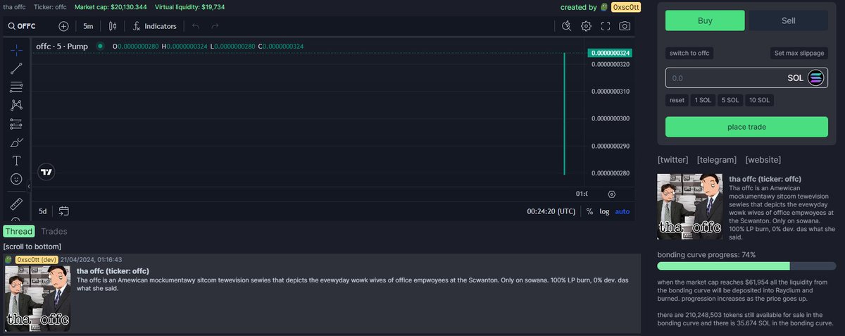Toggle the green status dot beside offc legend
The height and width of the screenshot is (336, 845).
[x=100, y=46]
